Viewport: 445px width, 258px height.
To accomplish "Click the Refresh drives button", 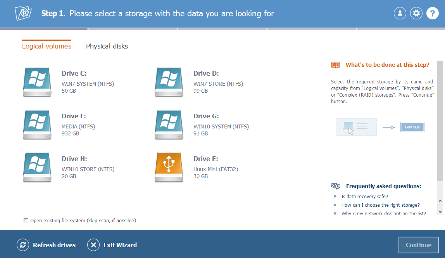I will pos(47,245).
